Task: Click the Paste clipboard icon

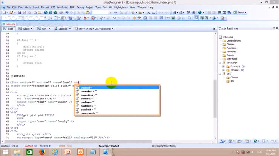Action: coord(88,13)
